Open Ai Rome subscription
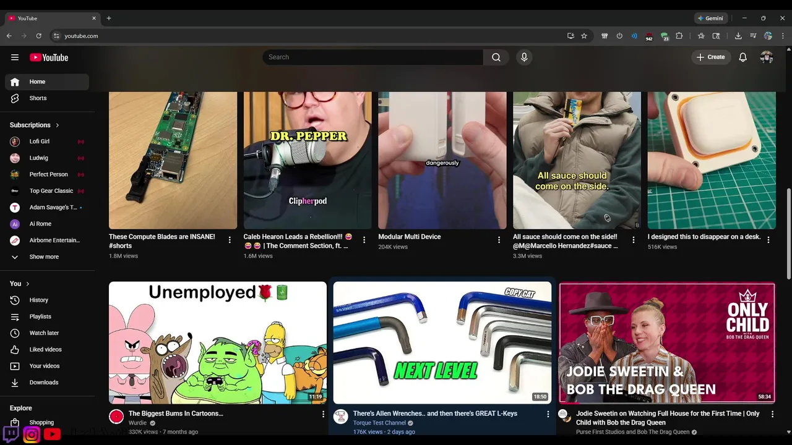The width and height of the screenshot is (792, 445). click(47, 224)
